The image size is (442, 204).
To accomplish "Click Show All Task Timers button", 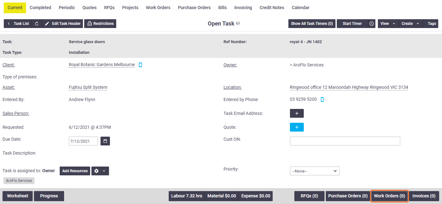I will pyautogui.click(x=312, y=24).
